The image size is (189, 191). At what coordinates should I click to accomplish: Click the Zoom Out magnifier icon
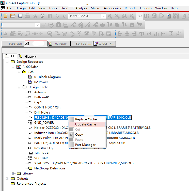click(117, 16)
